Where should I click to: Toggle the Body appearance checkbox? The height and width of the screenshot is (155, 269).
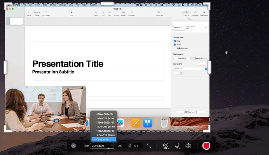tap(175, 45)
